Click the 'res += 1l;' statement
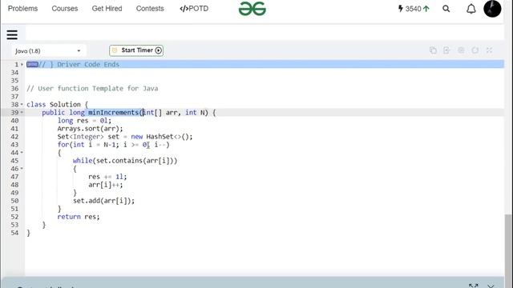The width and height of the screenshot is (513, 288). point(107,177)
